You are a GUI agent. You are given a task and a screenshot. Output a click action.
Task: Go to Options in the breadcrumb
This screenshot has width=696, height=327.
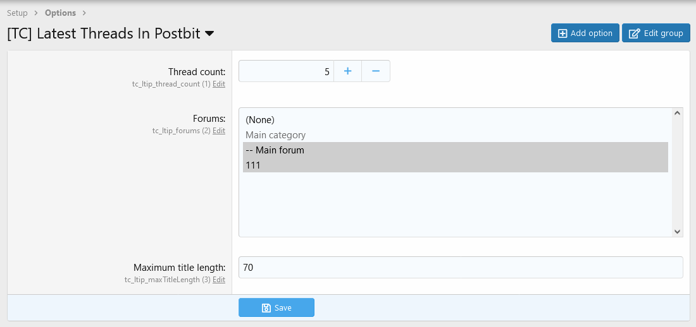(60, 13)
